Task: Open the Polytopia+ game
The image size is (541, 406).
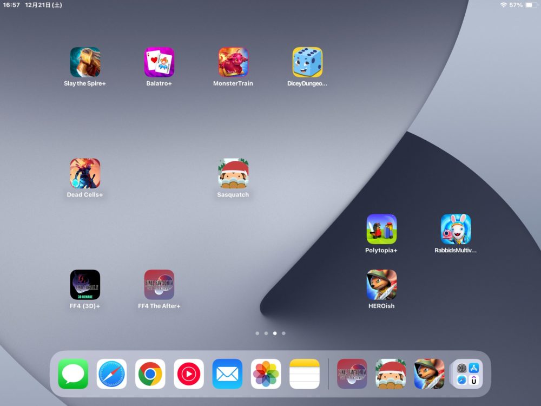Action: coord(381,229)
